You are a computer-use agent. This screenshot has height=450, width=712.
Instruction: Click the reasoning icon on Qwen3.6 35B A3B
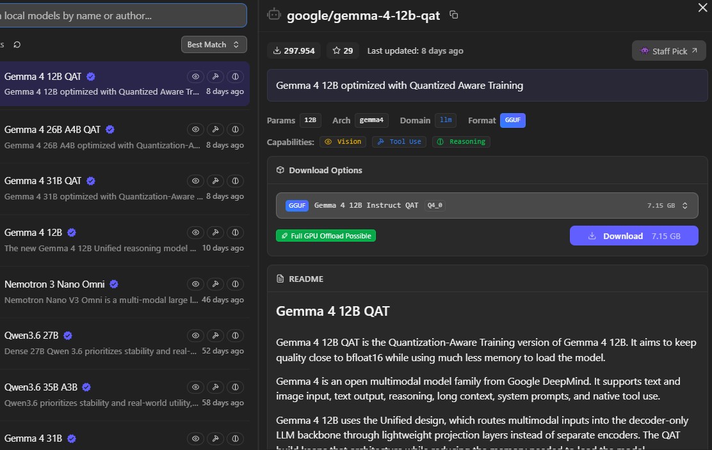tap(235, 387)
